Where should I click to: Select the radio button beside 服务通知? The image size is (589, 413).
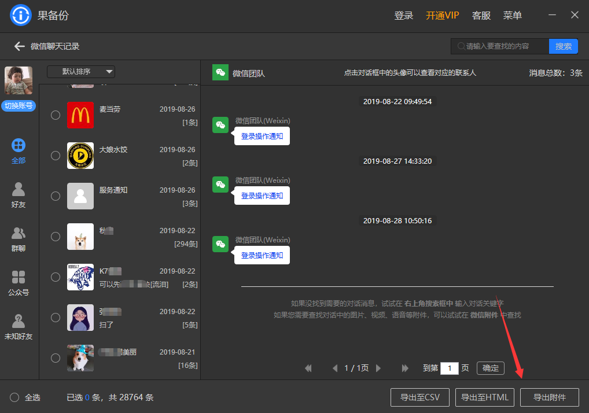click(x=55, y=196)
